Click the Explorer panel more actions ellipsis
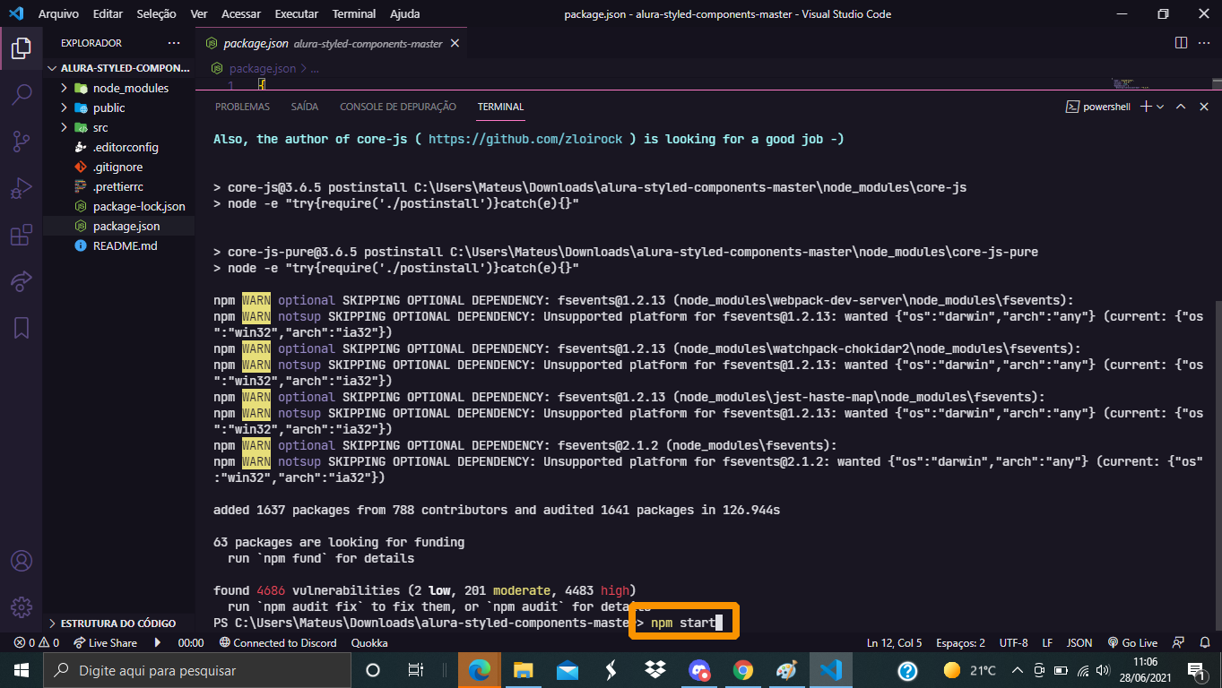1222x688 pixels. (174, 43)
